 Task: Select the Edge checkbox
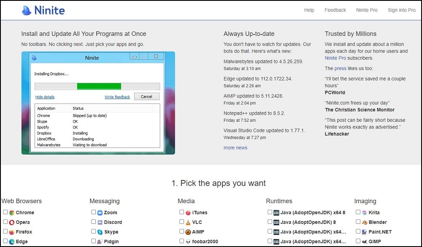click(5, 241)
